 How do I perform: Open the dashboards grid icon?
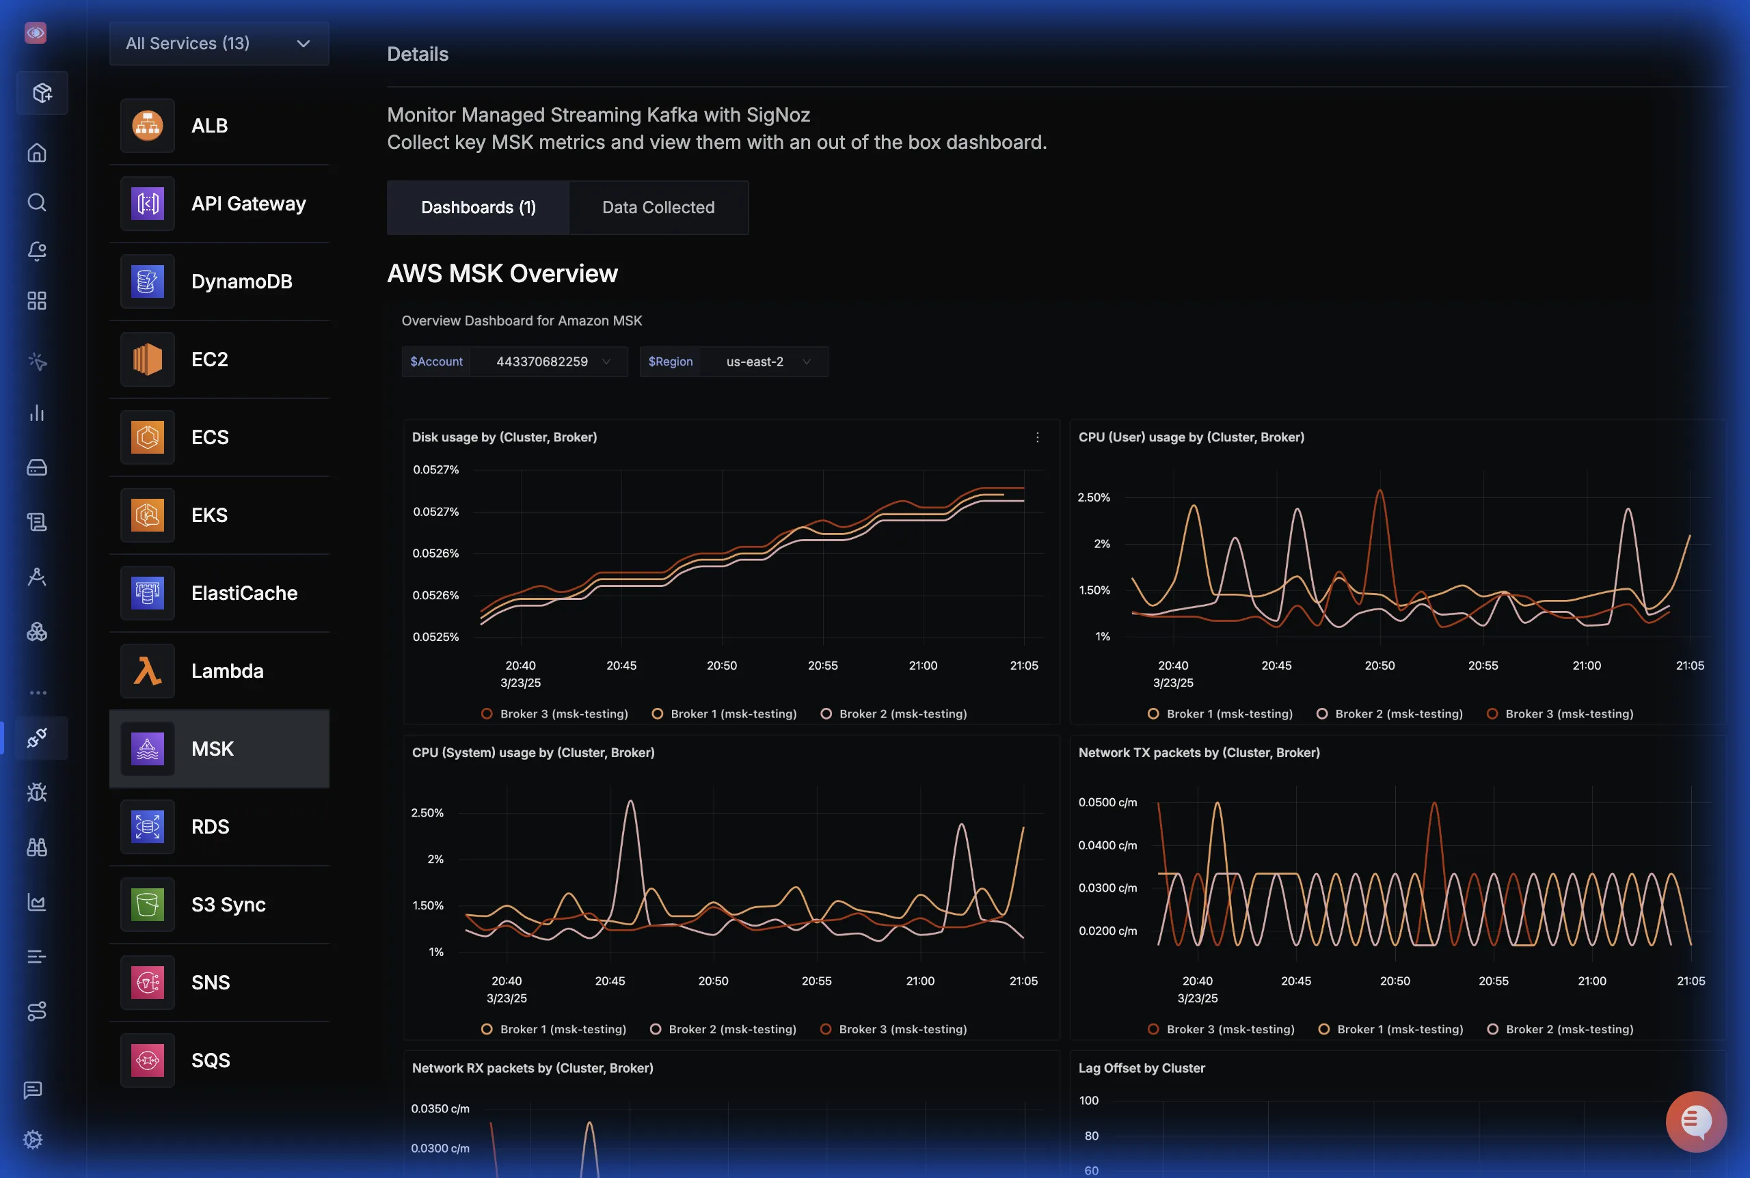click(37, 301)
